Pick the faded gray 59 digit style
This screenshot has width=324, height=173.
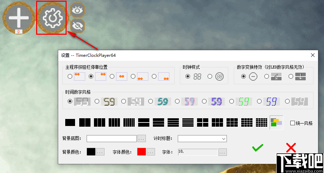(x=287, y=101)
